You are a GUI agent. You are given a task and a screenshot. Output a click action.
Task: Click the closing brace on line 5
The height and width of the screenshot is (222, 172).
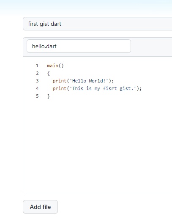[48, 96]
